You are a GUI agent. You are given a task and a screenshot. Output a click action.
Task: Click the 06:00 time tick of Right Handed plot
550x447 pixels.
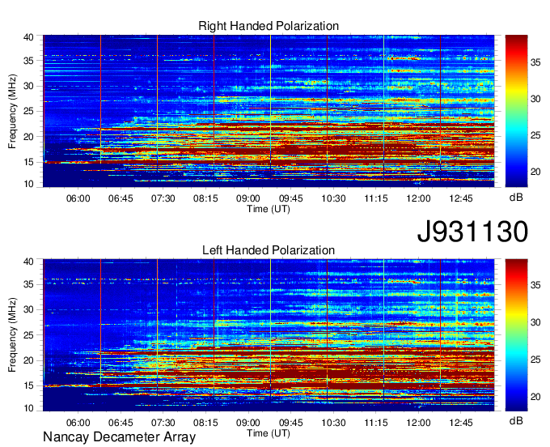pyautogui.click(x=78, y=198)
